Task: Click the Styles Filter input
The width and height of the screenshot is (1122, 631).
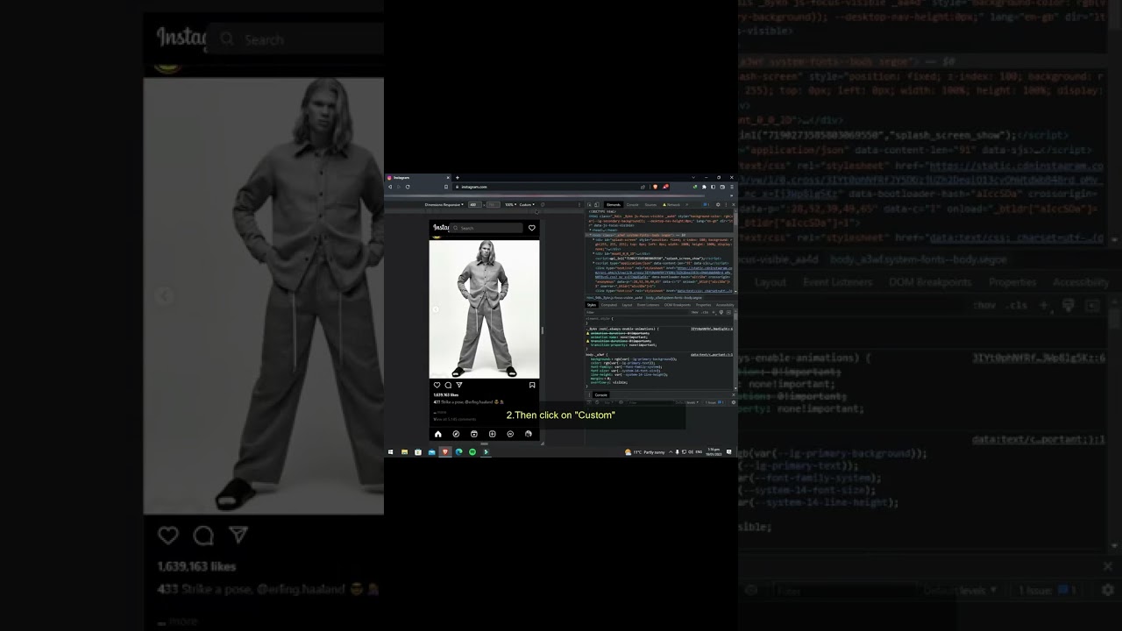Action: (636, 312)
